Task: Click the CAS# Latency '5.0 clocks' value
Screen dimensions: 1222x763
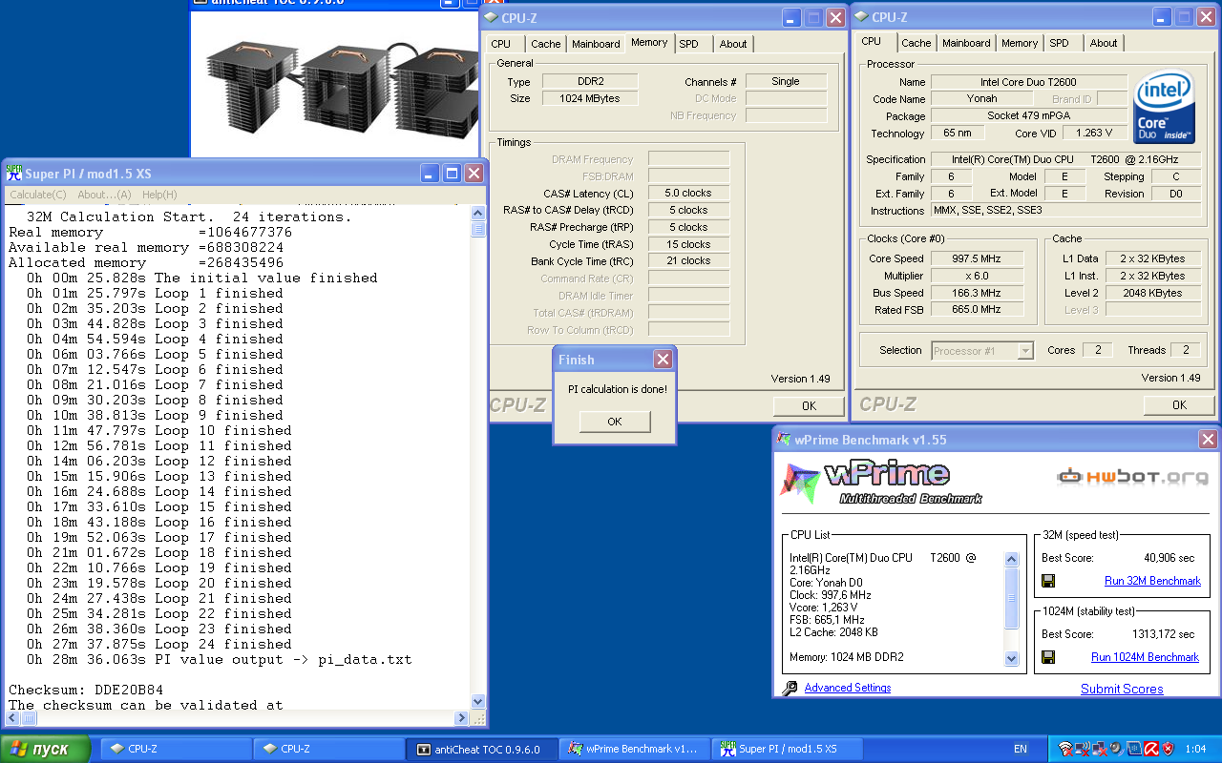Action: [688, 193]
